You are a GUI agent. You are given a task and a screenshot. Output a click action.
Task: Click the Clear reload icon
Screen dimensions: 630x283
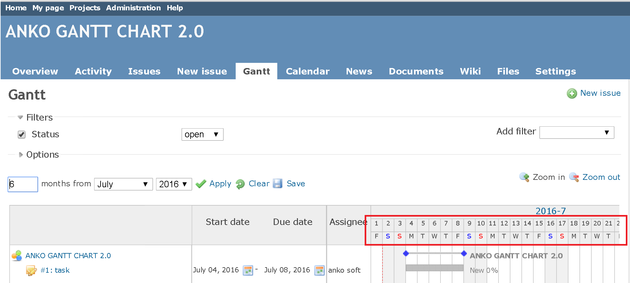click(240, 184)
